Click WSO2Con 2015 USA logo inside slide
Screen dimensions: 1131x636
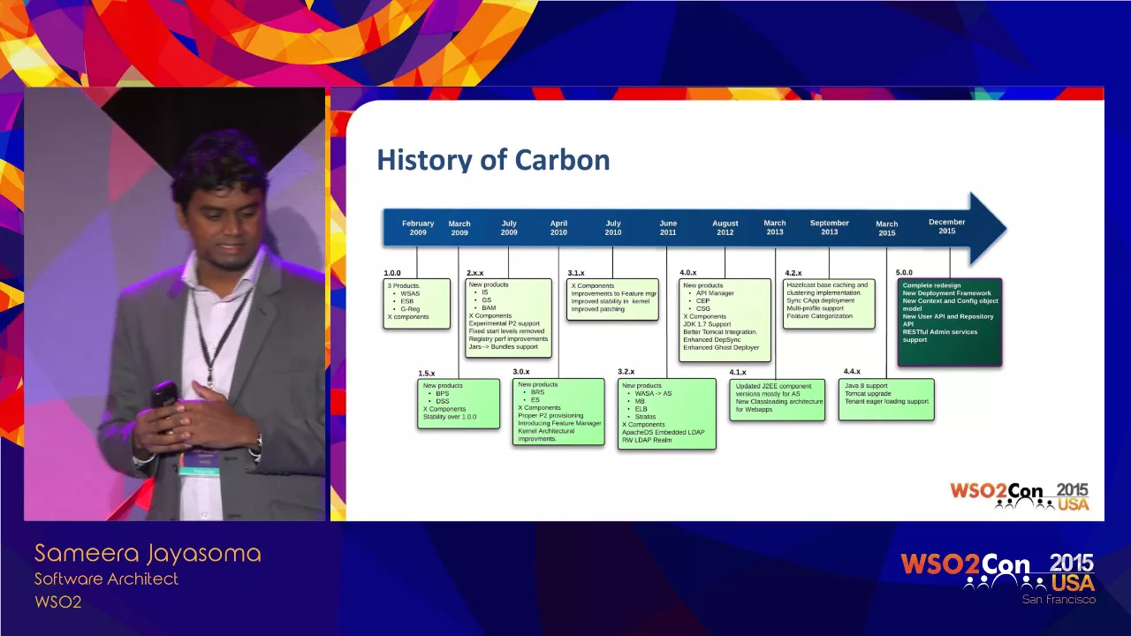click(1020, 496)
